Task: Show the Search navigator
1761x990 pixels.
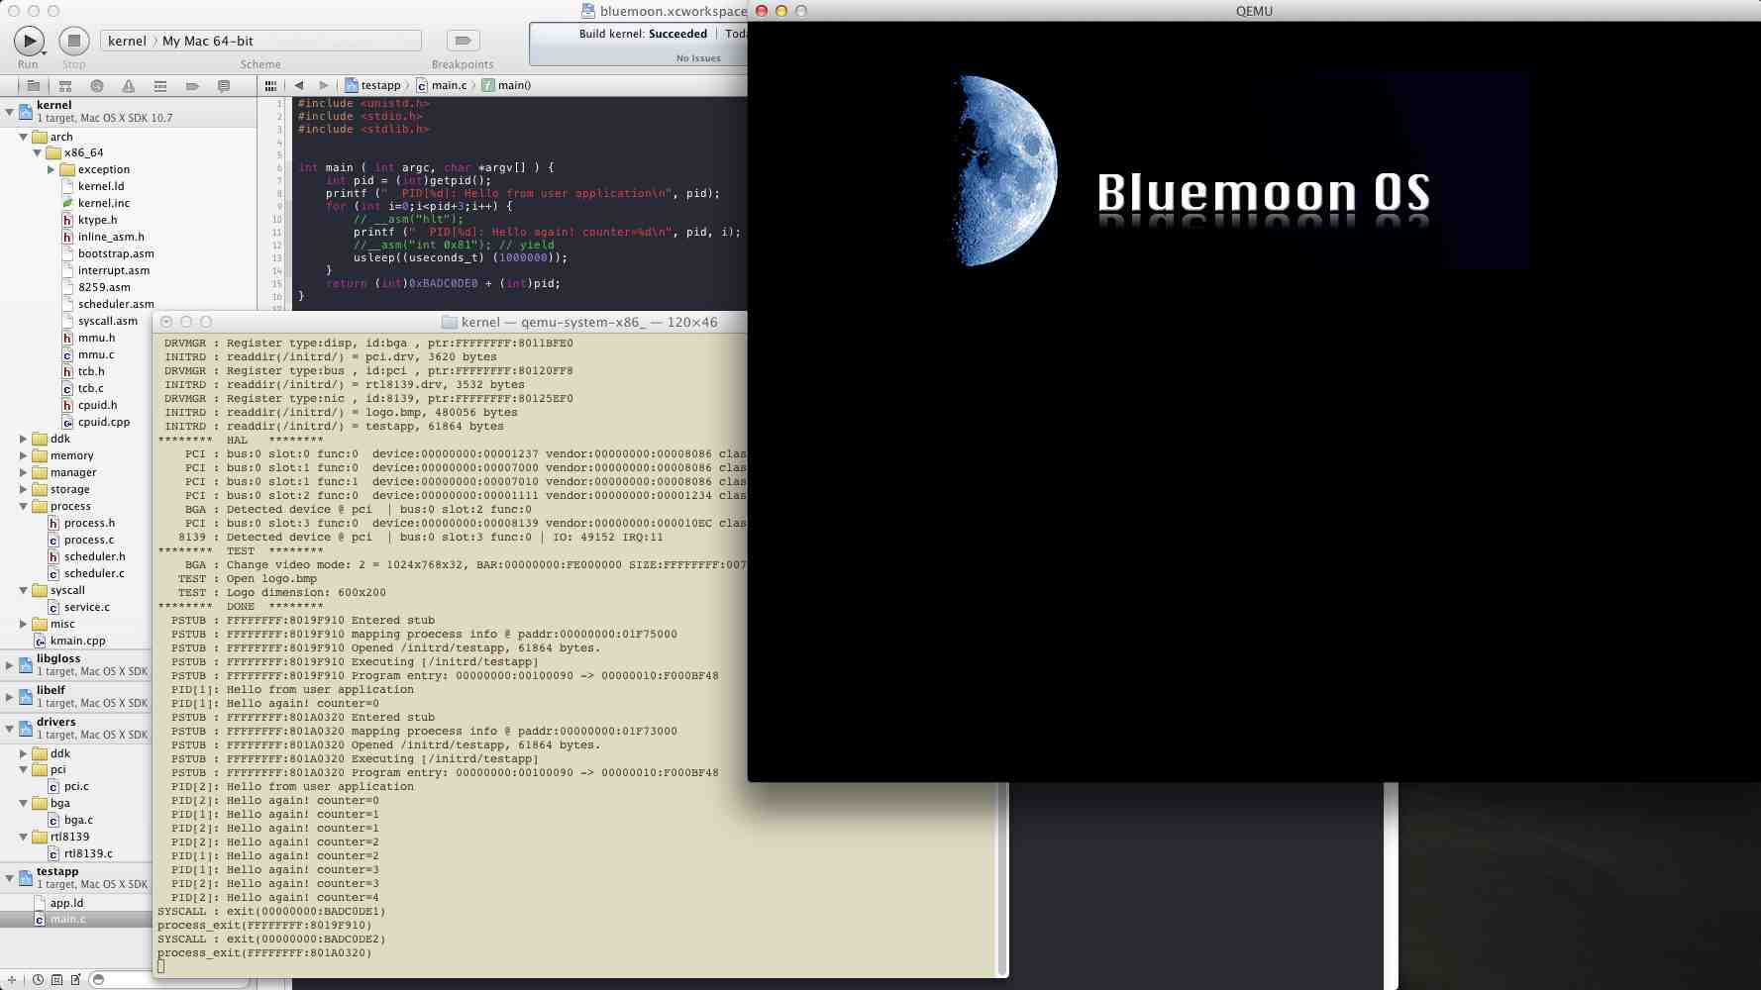Action: (x=97, y=86)
